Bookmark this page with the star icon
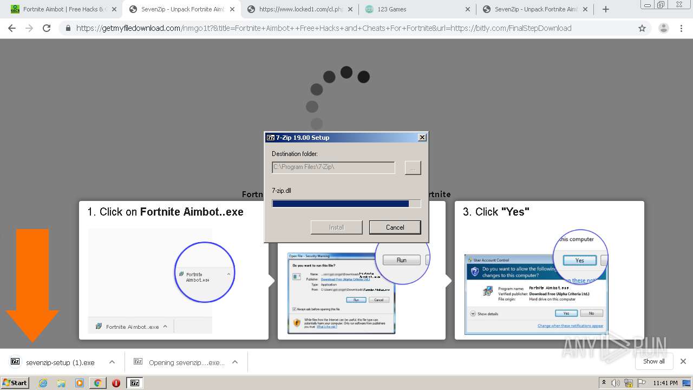 coord(642,28)
